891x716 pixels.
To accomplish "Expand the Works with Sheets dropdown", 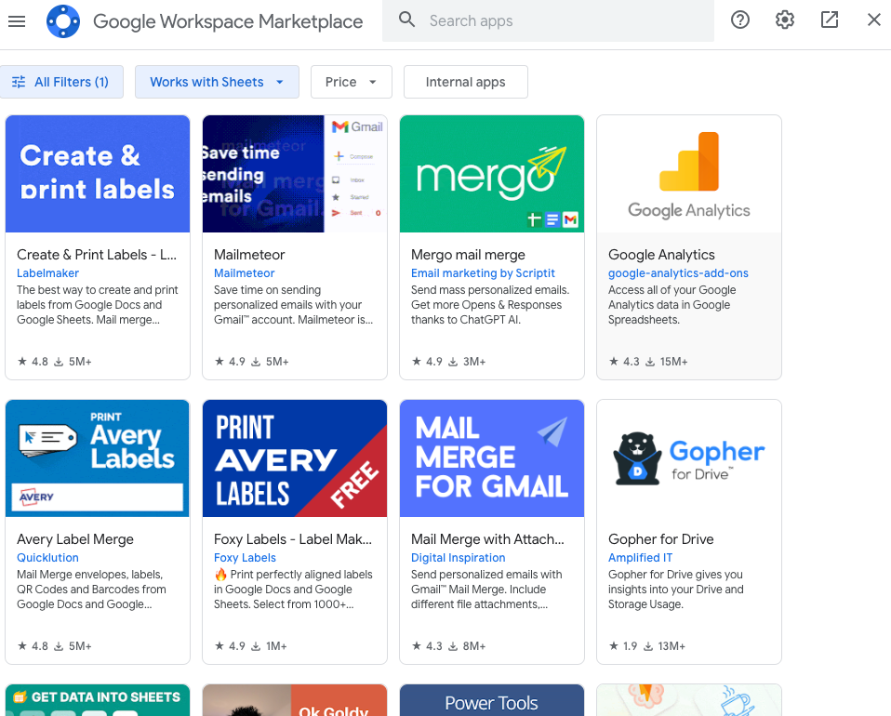I will click(217, 82).
